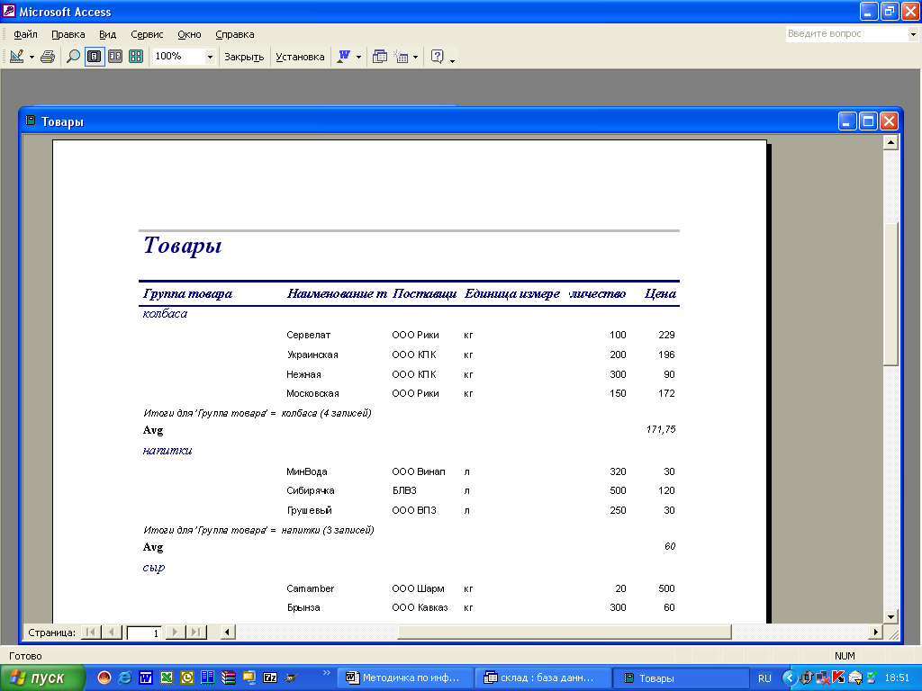Select the Zoom magnifier tool
Image resolution: width=922 pixels, height=691 pixels.
73,57
